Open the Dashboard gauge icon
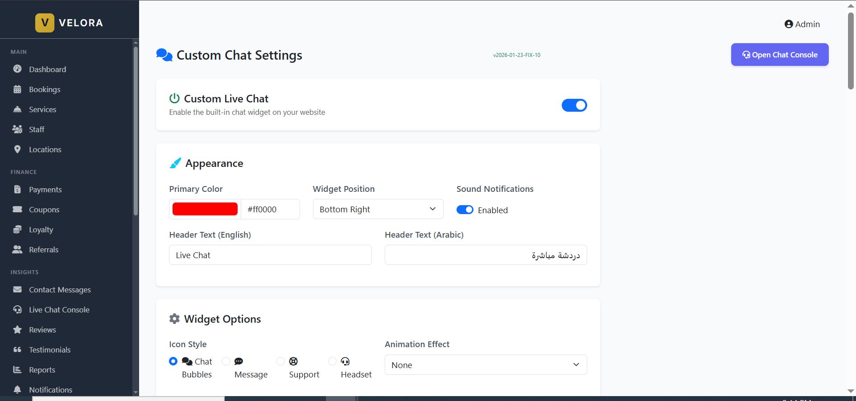Image resolution: width=856 pixels, height=401 pixels. [17, 69]
